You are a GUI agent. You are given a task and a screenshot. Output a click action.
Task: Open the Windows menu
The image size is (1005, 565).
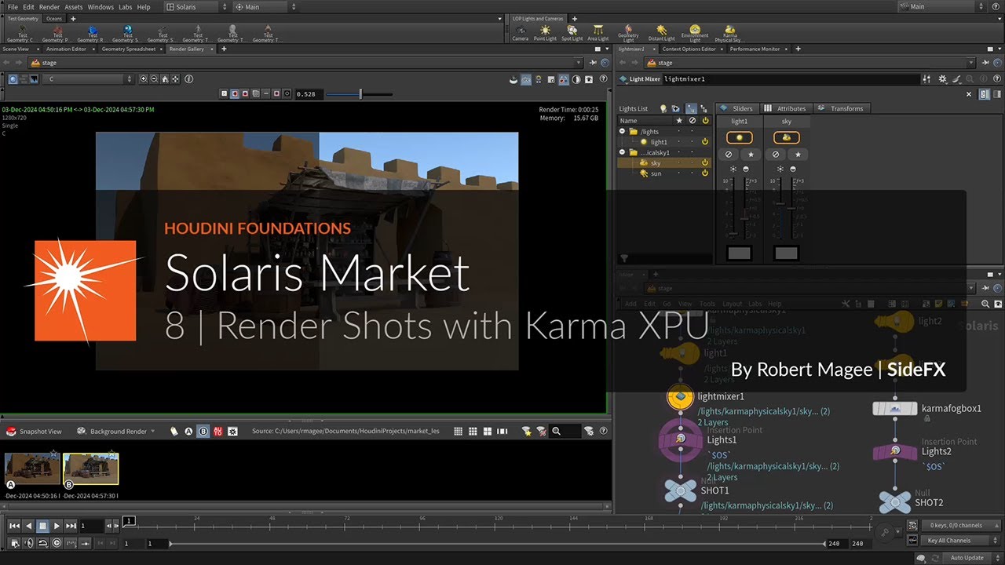click(x=100, y=7)
